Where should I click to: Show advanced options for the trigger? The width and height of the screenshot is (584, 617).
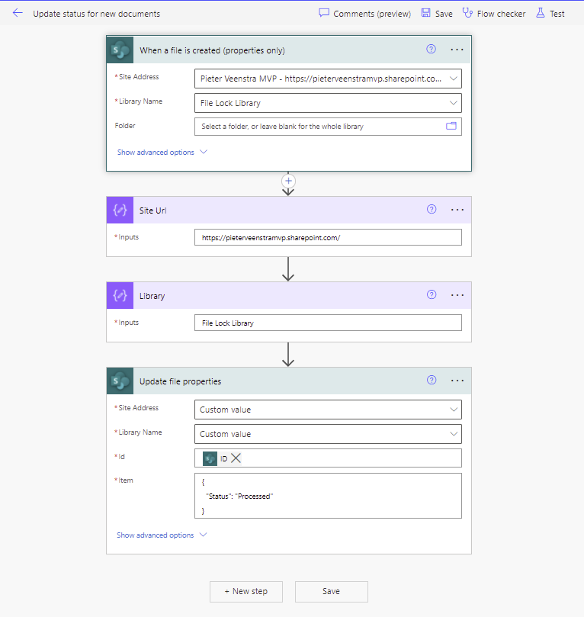[162, 153]
